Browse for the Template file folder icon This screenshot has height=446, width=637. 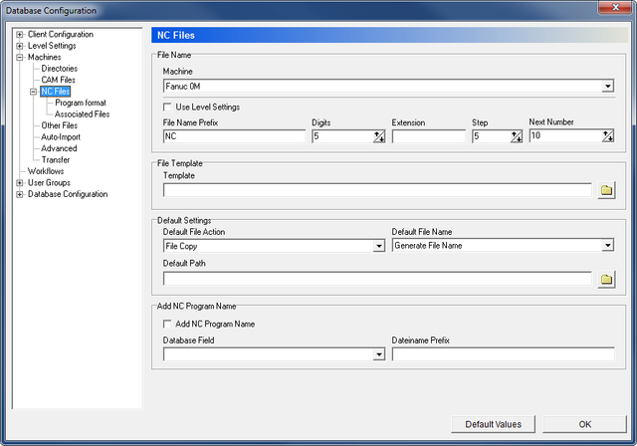coord(606,190)
